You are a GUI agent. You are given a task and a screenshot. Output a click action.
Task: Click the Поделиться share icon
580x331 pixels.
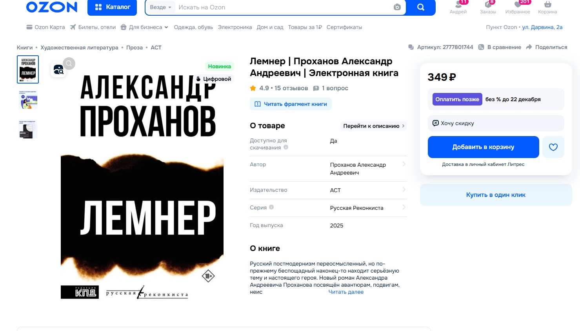pyautogui.click(x=529, y=47)
